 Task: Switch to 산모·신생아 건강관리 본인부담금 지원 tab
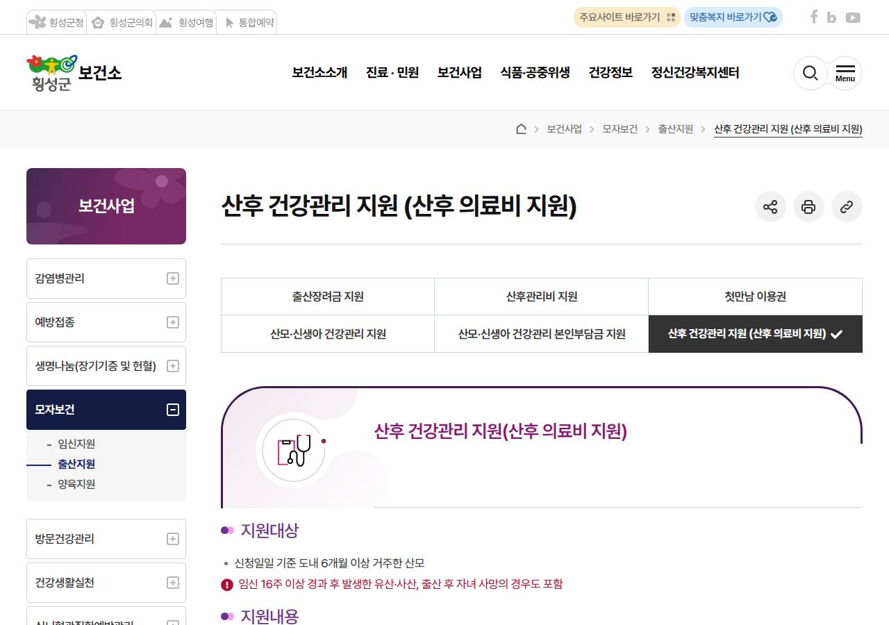pos(542,334)
